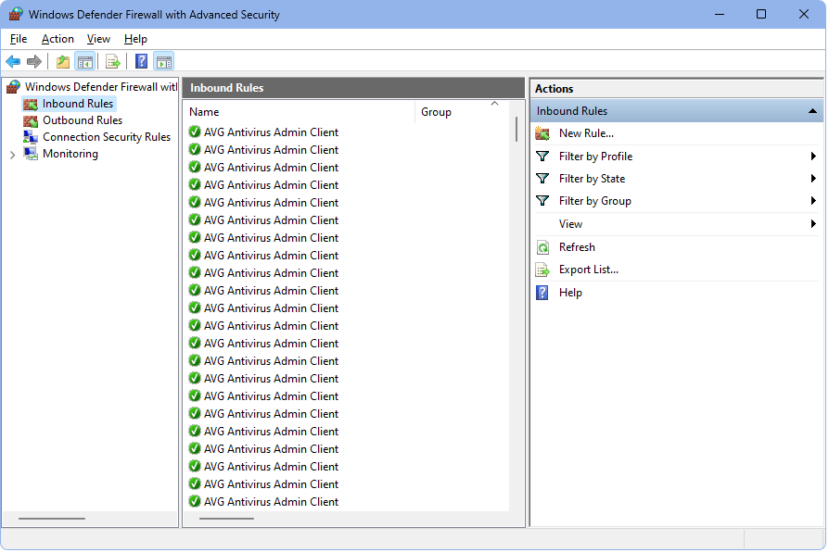This screenshot has height=552, width=829.
Task: Click the Export List... action
Action: point(588,270)
